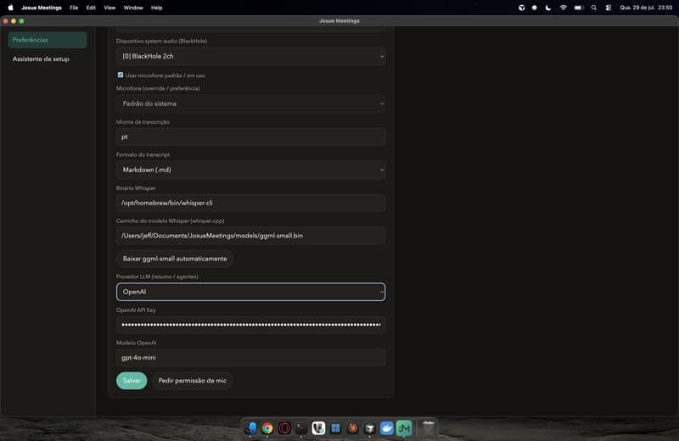This screenshot has width=679, height=441.
Task: Click the masked OpenAI API Key field
Action: 250,325
